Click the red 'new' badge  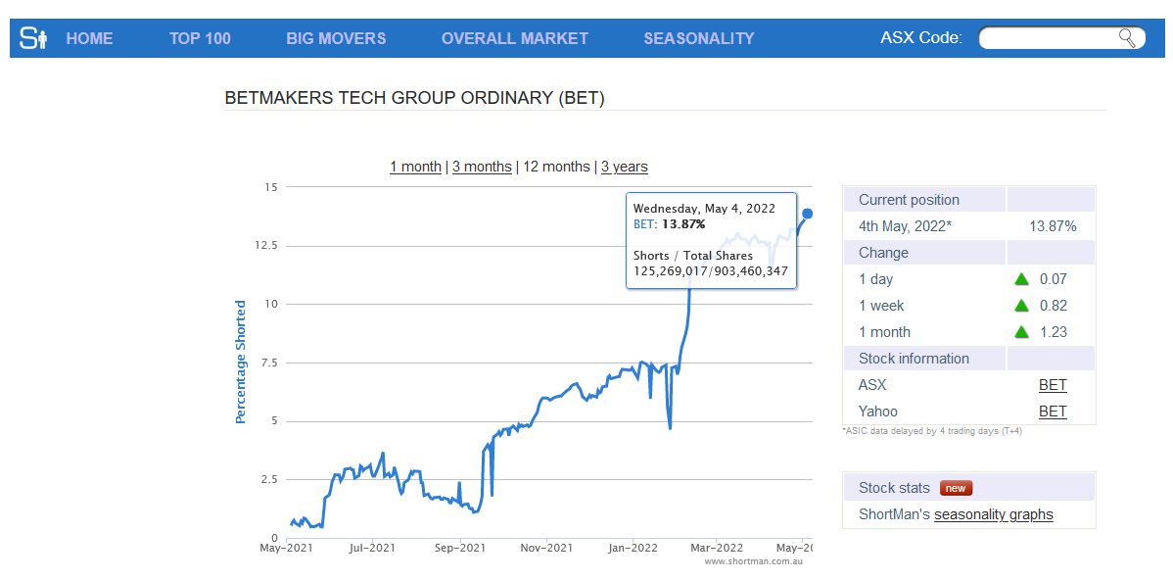click(x=956, y=488)
